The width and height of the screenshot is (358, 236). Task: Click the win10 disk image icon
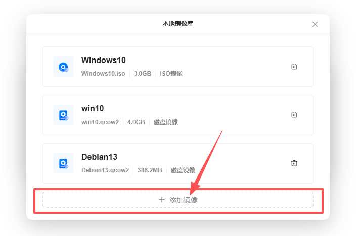point(63,115)
